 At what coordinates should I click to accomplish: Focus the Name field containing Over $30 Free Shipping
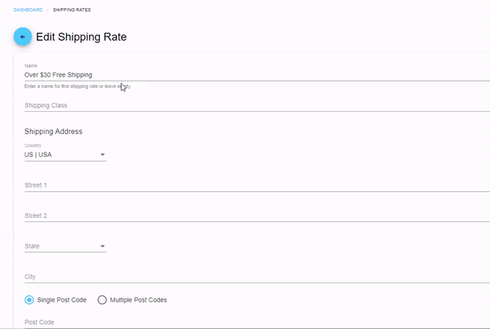pyautogui.click(x=245, y=74)
